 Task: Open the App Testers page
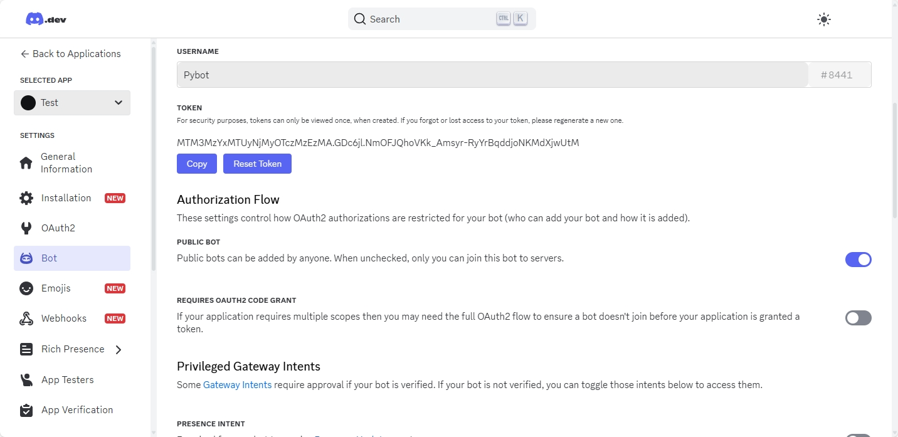(72, 380)
